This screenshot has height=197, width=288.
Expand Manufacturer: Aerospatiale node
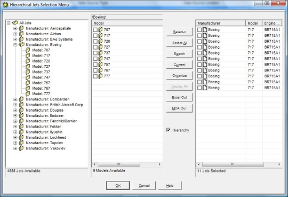coord(15,28)
